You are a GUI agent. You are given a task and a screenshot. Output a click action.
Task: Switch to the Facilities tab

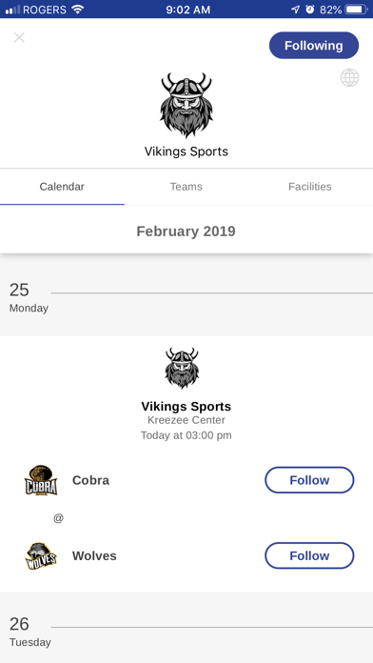point(310,187)
